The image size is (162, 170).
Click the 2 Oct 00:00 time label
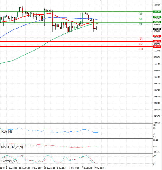62,168
